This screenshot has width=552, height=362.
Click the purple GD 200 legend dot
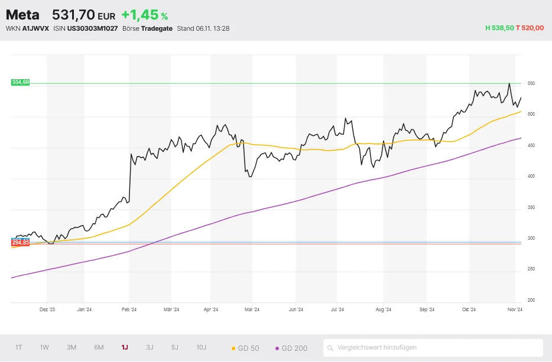pos(277,348)
